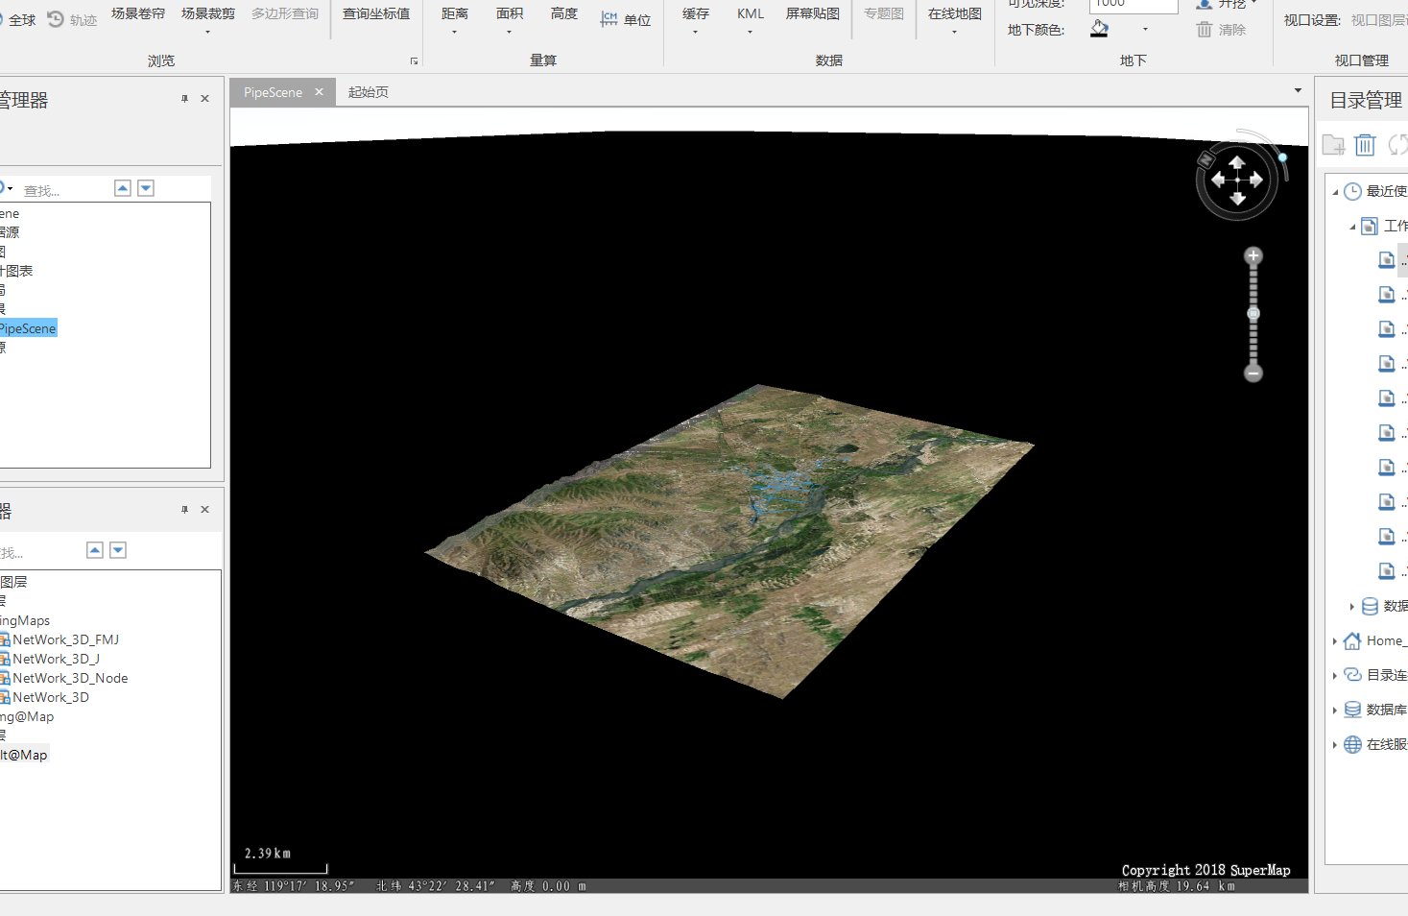The width and height of the screenshot is (1408, 916).
Task: Click the trash delete icon in catalog panel
Action: [1365, 145]
